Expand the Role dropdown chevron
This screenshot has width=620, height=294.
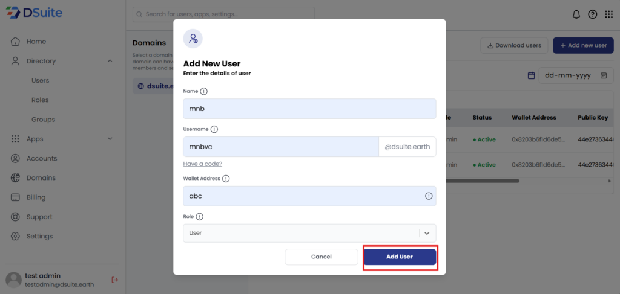(427, 233)
